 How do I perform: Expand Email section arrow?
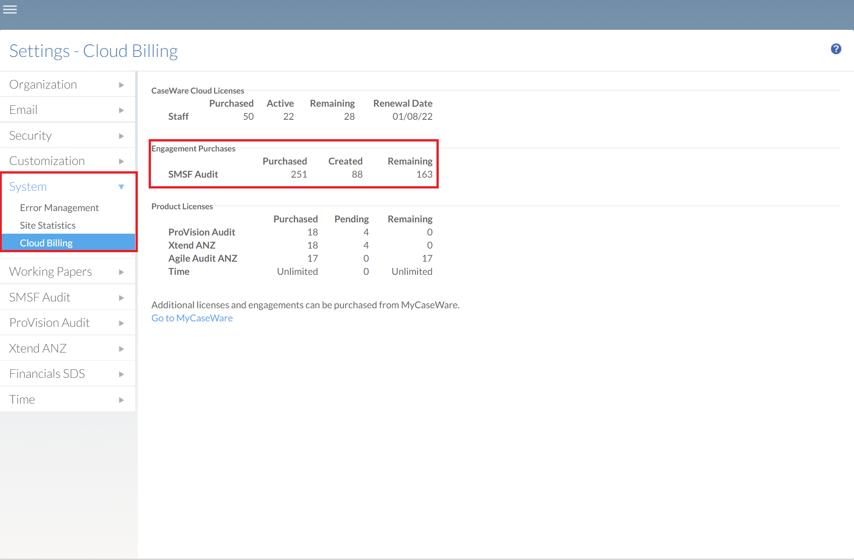click(x=121, y=110)
